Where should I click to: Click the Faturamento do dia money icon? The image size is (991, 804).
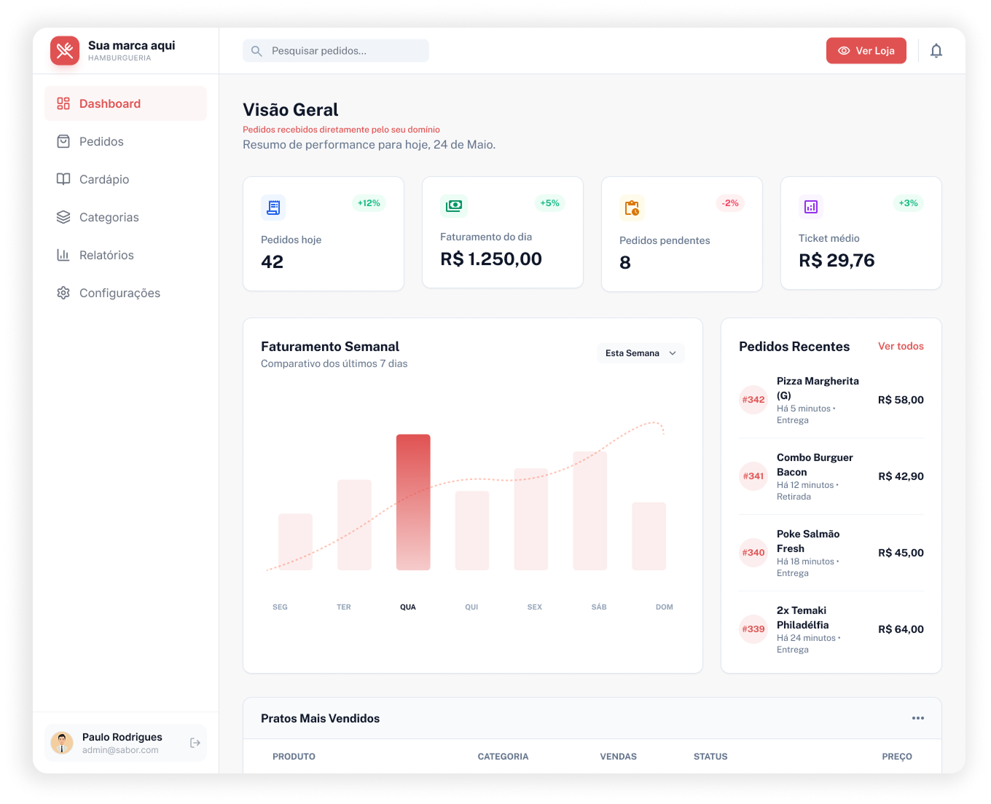point(453,206)
